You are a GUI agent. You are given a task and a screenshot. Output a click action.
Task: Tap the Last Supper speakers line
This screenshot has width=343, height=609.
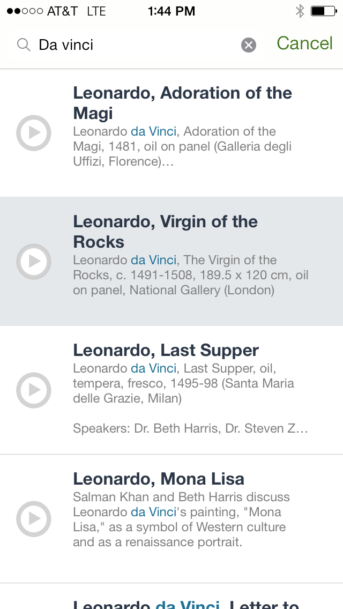[x=190, y=429]
